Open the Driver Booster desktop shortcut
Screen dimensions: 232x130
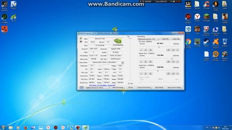pos(188,18)
